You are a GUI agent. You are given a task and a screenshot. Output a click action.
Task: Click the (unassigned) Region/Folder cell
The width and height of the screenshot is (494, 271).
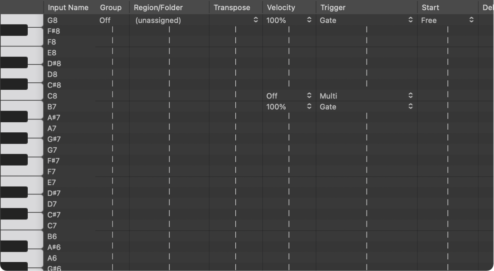[x=158, y=20]
